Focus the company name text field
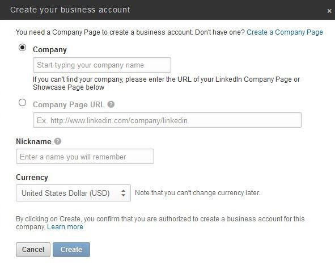Screen dimensions: 335x265 [102, 65]
